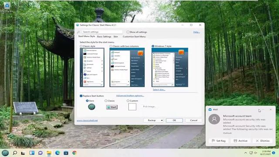The width and height of the screenshot is (279, 157).
Task: Click the sender avatar in Mail notification
Action: (214, 119)
